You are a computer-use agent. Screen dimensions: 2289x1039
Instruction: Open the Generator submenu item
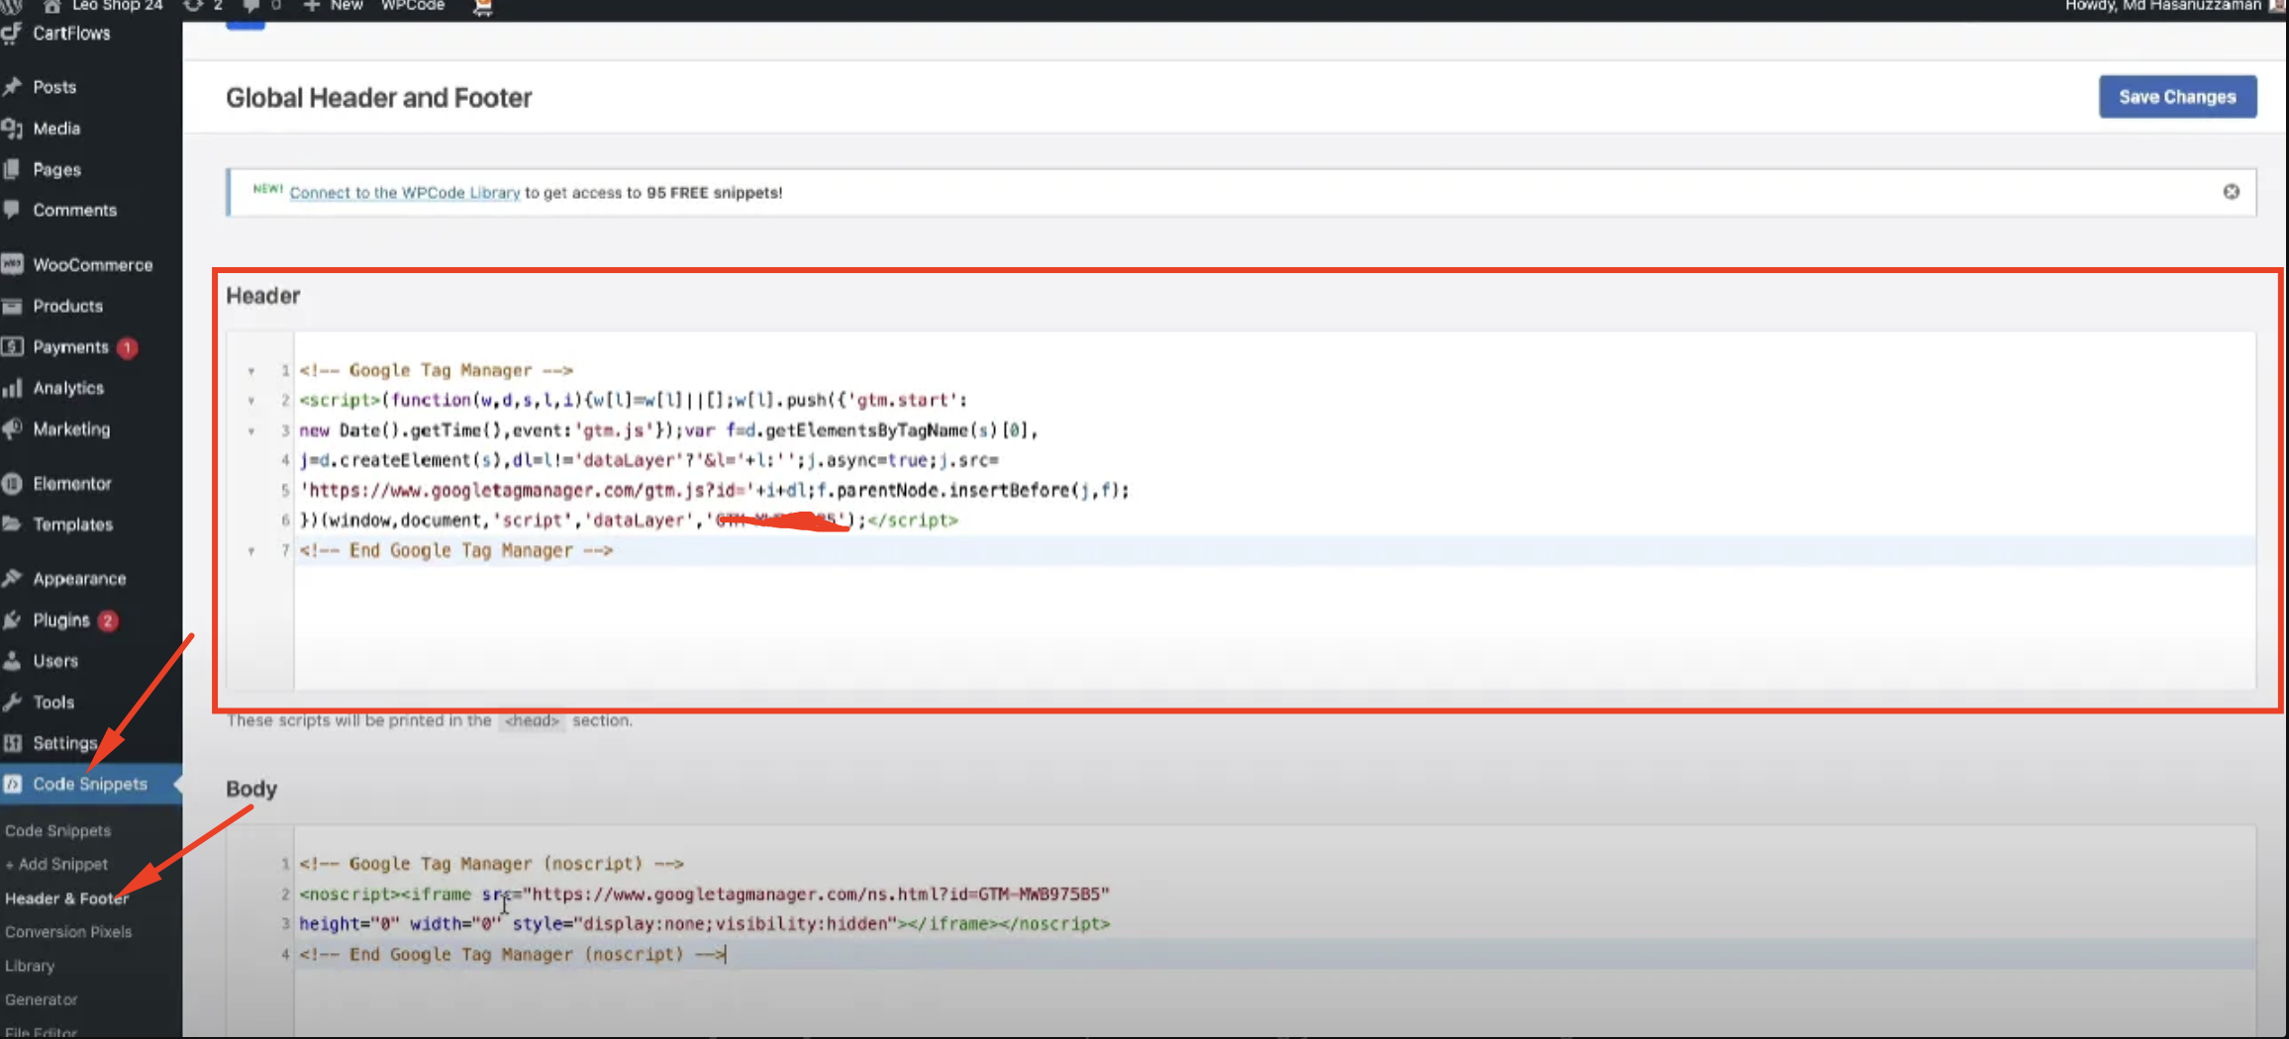41,999
